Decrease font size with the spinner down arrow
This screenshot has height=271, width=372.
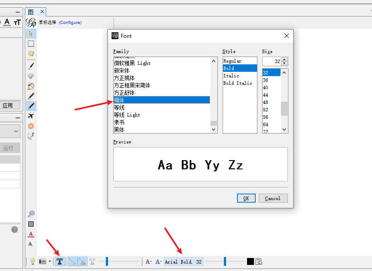point(284,63)
